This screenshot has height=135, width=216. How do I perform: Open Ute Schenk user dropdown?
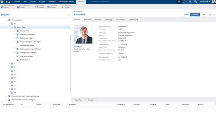(205, 2)
